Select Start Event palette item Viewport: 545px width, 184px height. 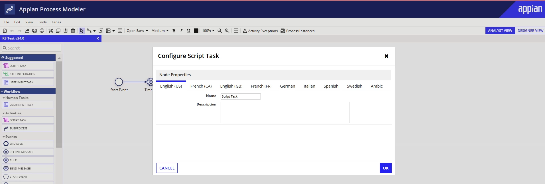(28, 177)
